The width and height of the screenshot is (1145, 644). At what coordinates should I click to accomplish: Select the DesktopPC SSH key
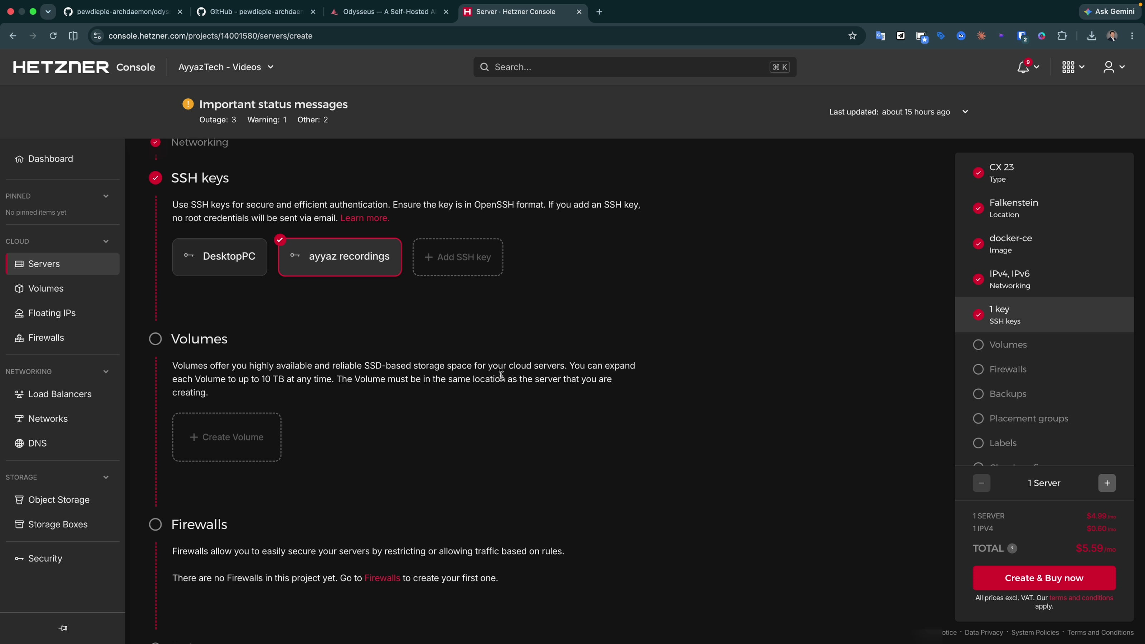coord(220,257)
